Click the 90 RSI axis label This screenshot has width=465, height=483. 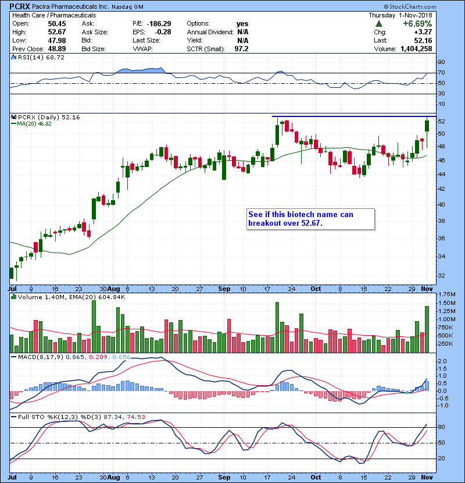[441, 62]
